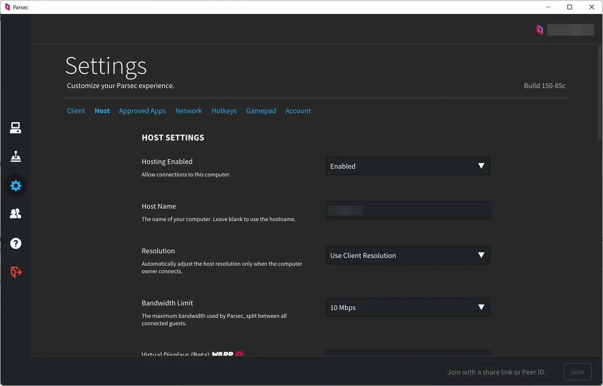Click the Help question mark icon

15,243
